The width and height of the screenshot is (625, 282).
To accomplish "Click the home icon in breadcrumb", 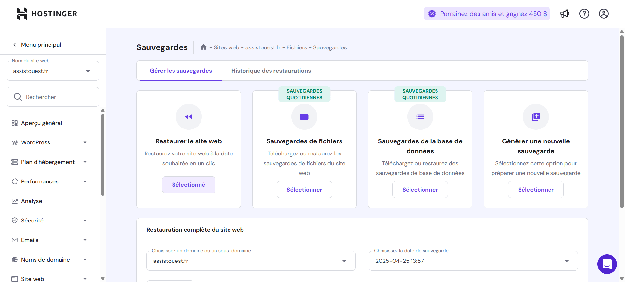I will pyautogui.click(x=203, y=47).
